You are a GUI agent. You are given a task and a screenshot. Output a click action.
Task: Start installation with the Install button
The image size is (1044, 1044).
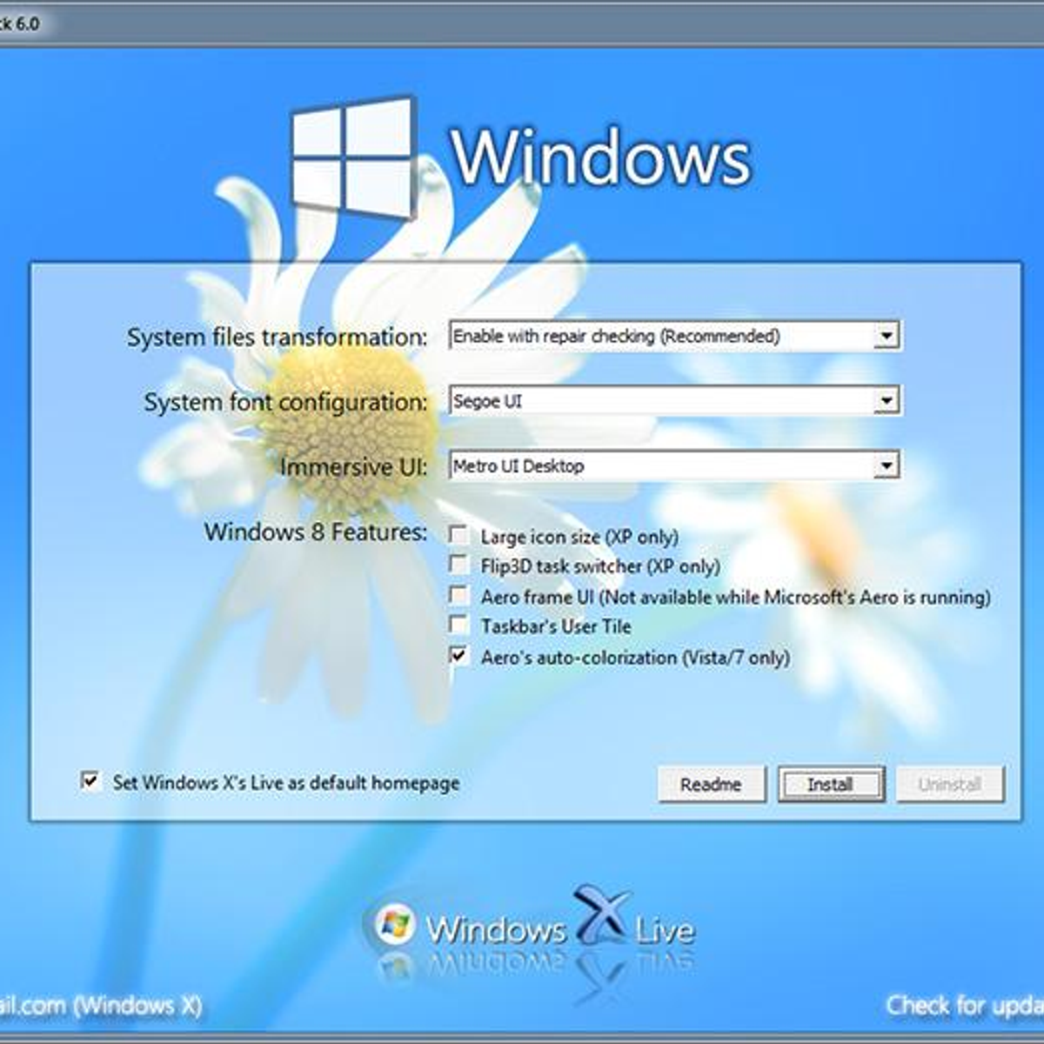point(831,784)
